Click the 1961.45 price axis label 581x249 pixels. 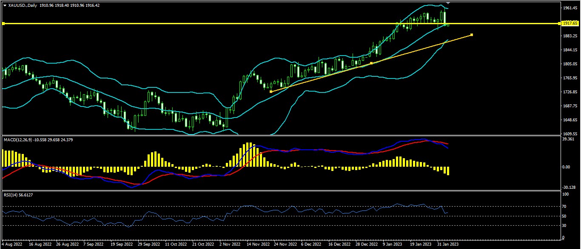(568, 8)
